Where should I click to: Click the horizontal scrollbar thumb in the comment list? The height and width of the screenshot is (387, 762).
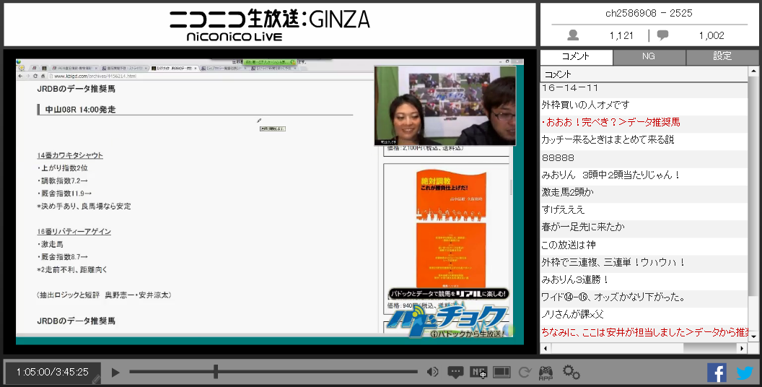click(711, 348)
